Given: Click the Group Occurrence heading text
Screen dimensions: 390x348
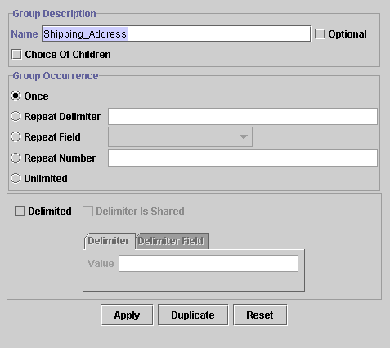Looking at the screenshot, I should click(x=56, y=76).
